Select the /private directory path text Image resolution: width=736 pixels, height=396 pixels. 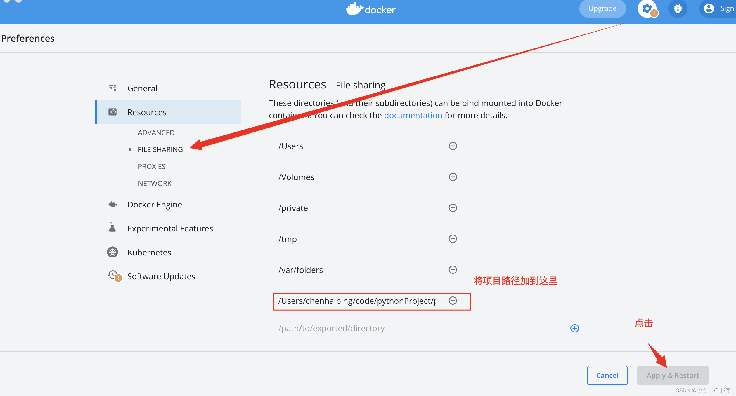(x=293, y=208)
